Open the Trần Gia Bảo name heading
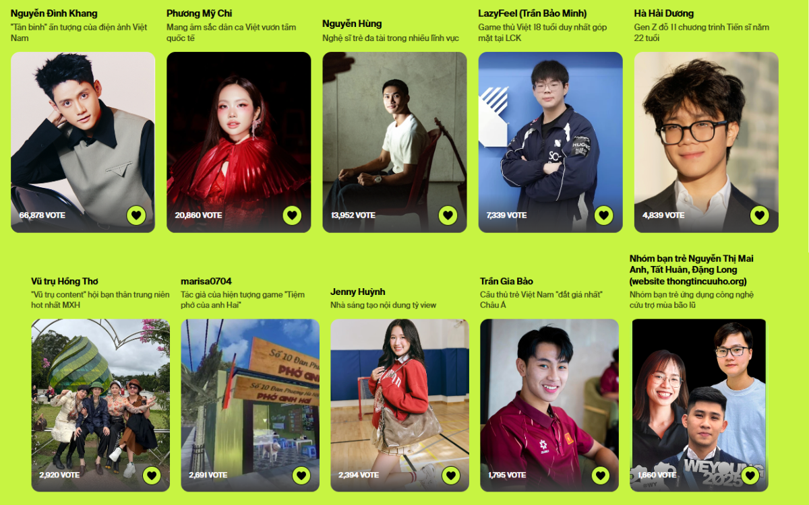The width and height of the screenshot is (809, 505). [506, 281]
